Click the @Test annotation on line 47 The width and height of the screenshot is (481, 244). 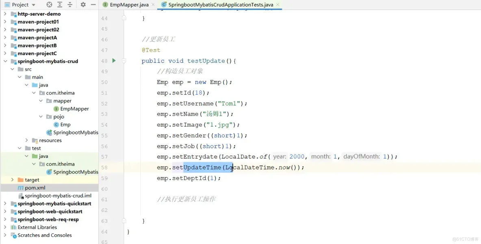click(x=151, y=50)
